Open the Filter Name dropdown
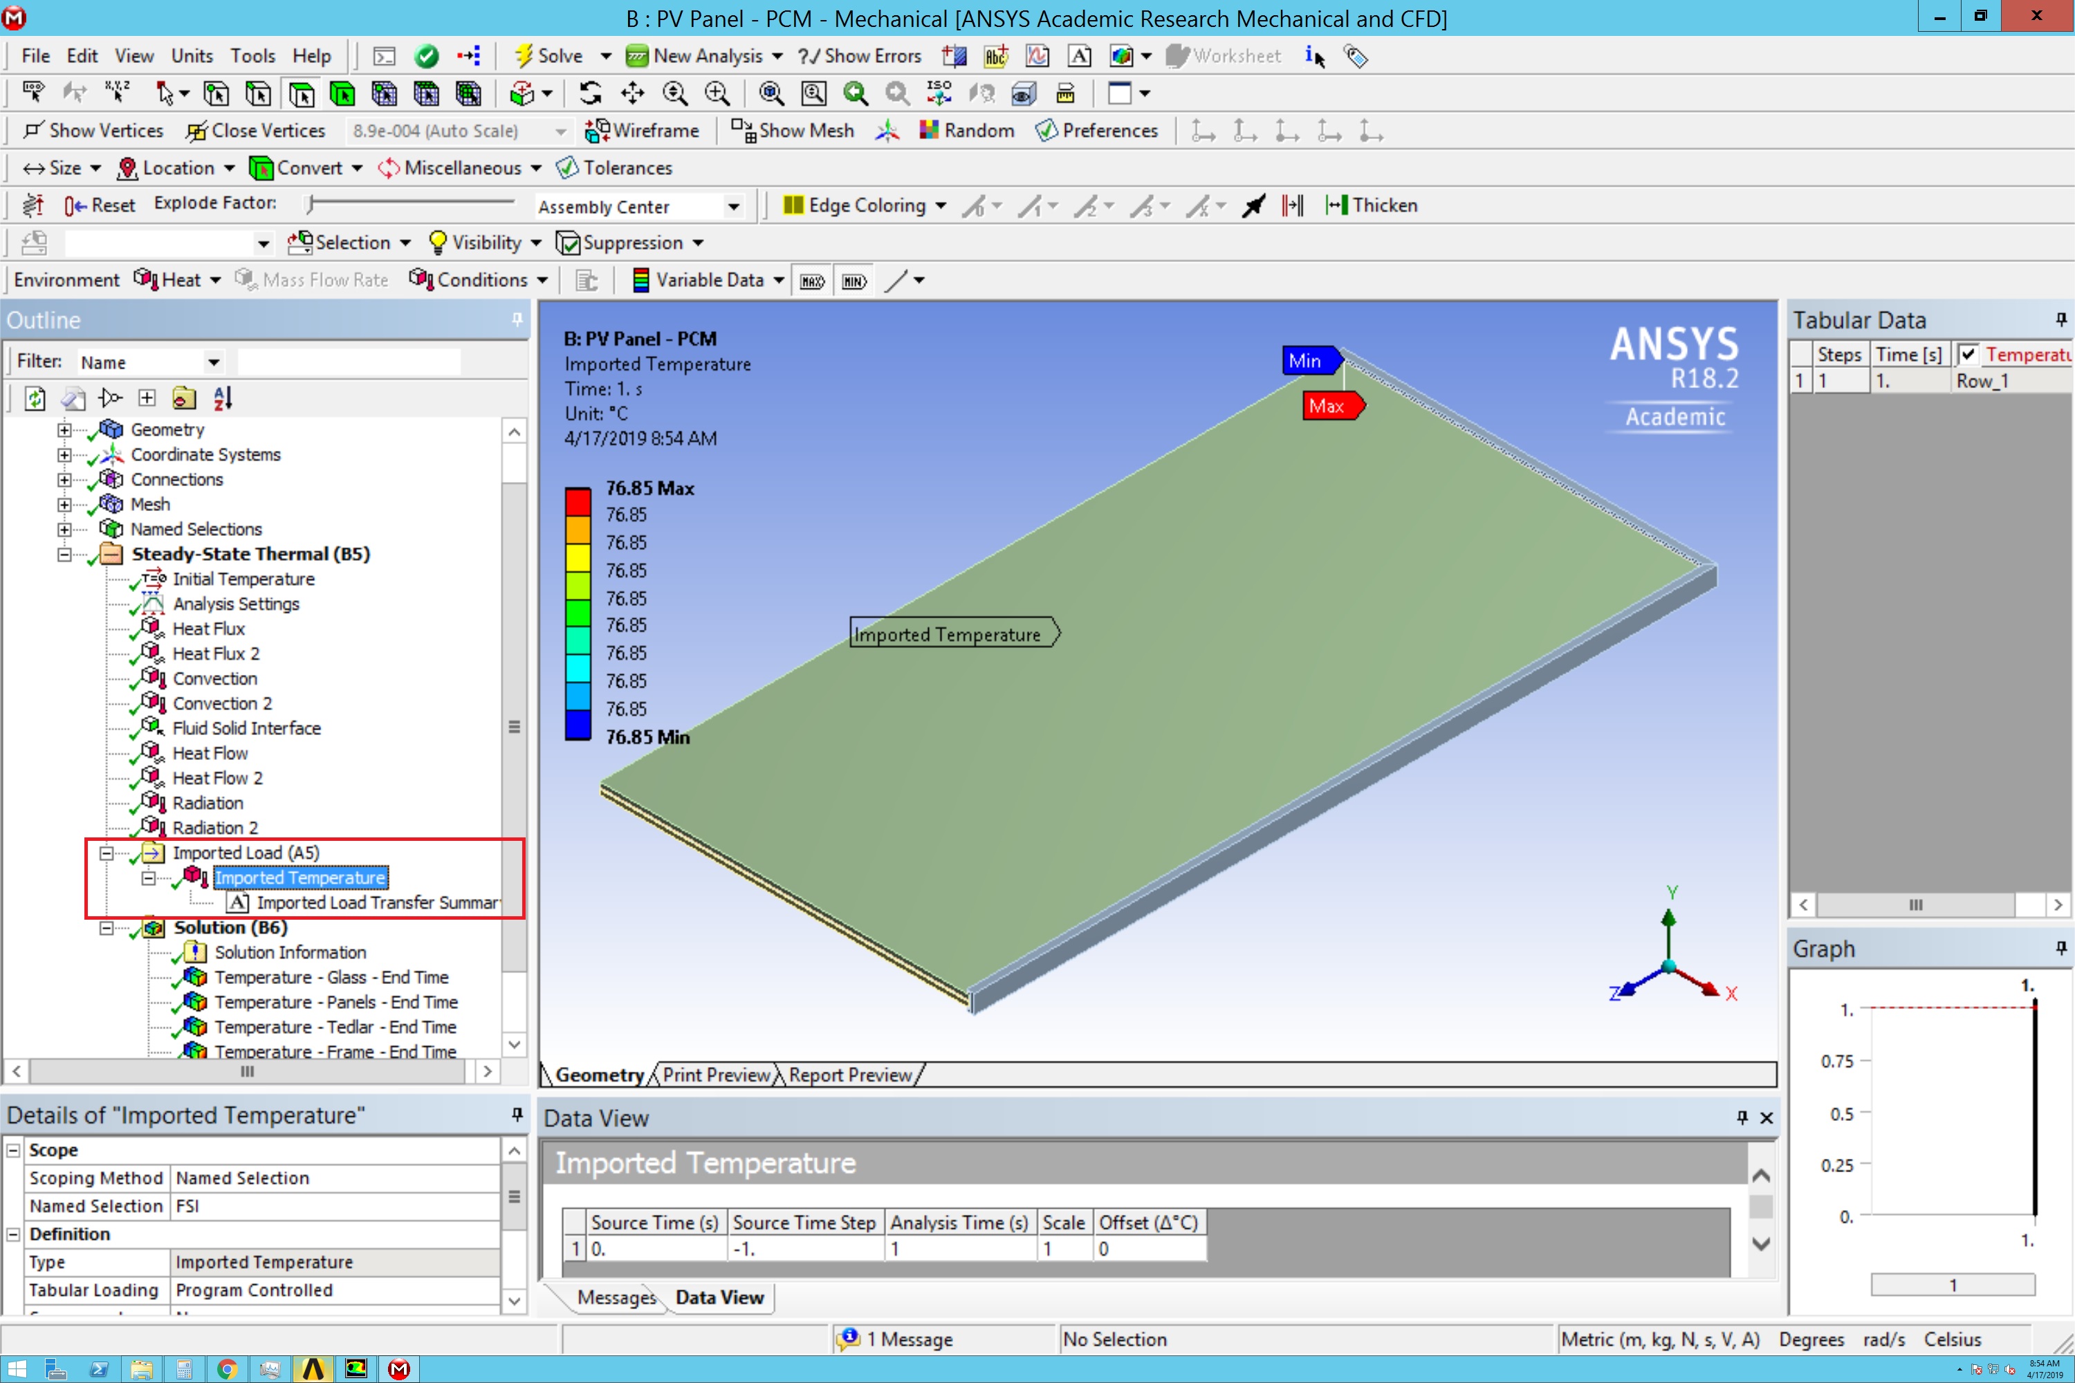Viewport: 2075px width, 1383px height. click(214, 362)
